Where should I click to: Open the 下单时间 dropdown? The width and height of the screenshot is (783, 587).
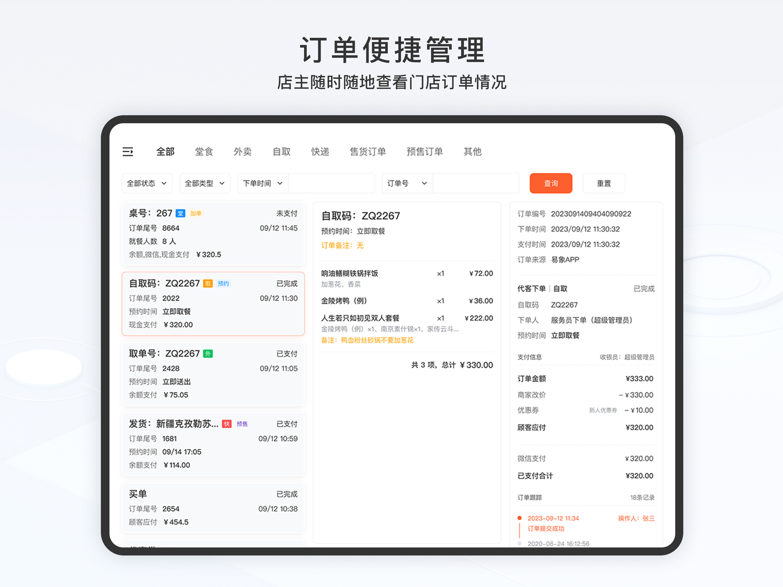point(263,183)
